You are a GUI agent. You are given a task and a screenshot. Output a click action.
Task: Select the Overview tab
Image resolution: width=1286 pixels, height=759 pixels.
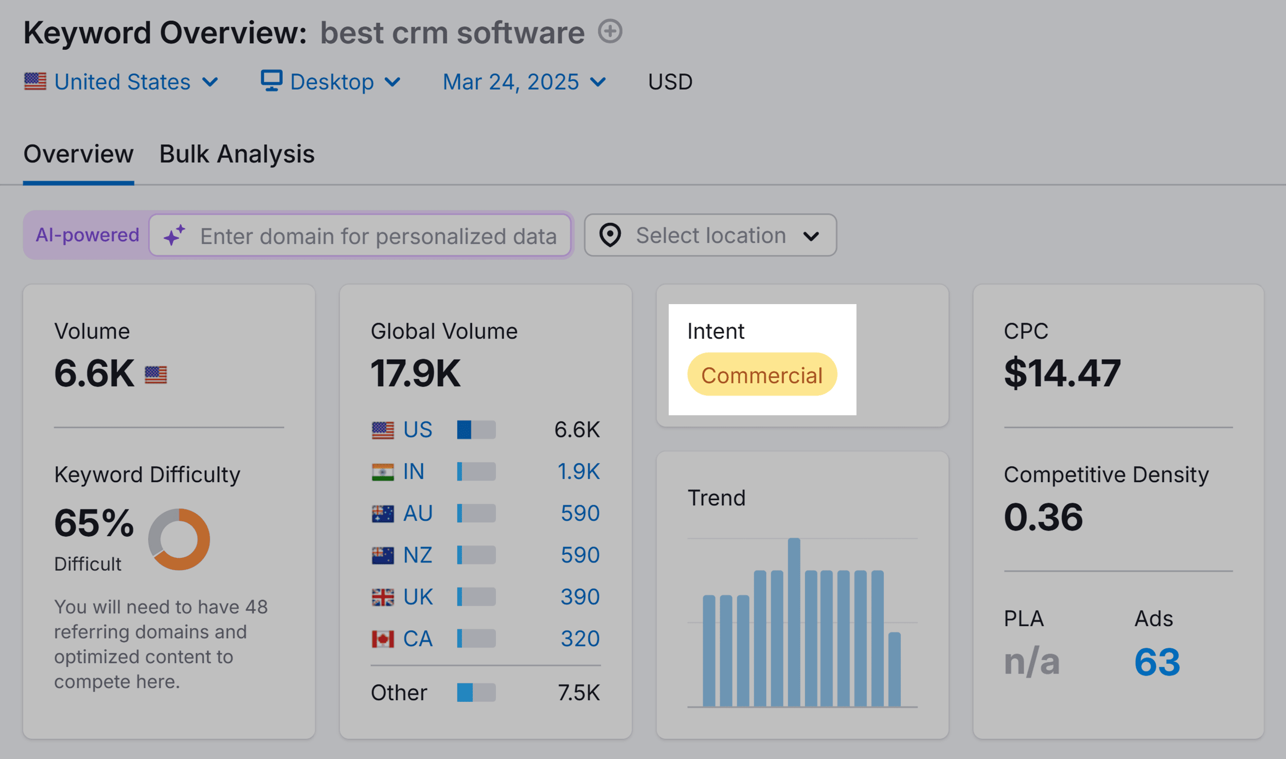pos(78,154)
